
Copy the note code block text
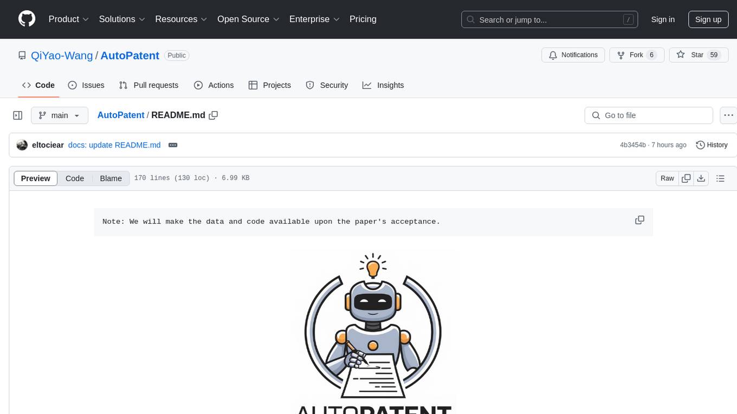tap(639, 220)
